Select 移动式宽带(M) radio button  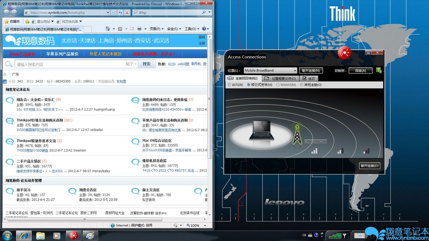click(248, 85)
